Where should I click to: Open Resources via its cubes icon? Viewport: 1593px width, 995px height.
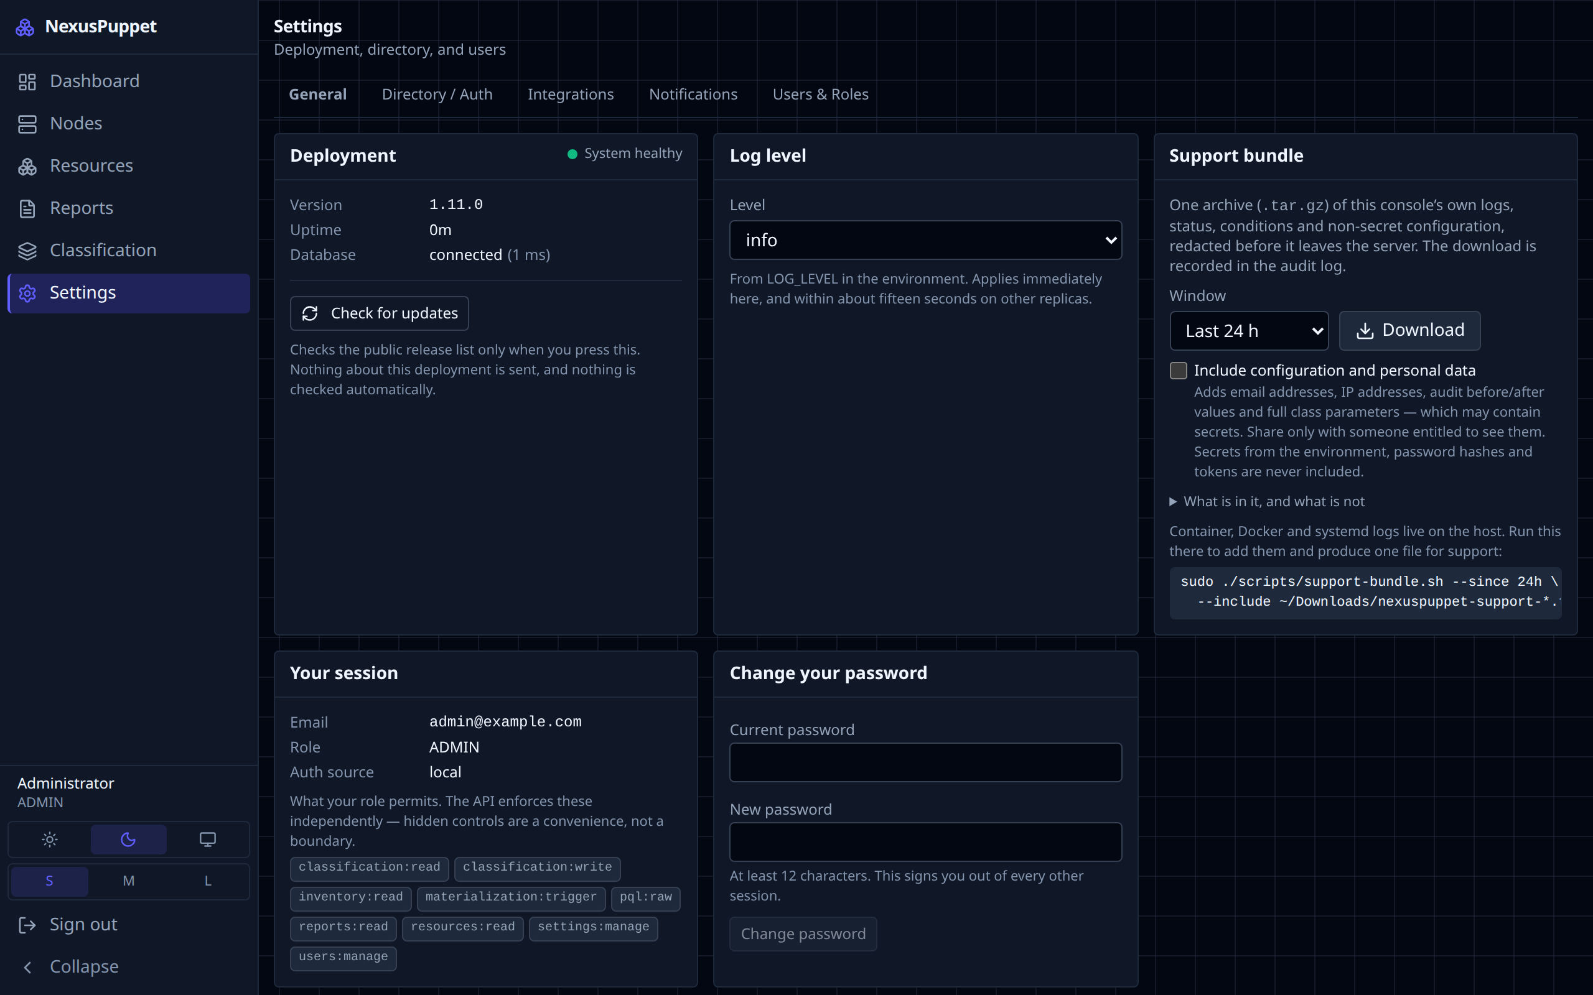[27, 166]
